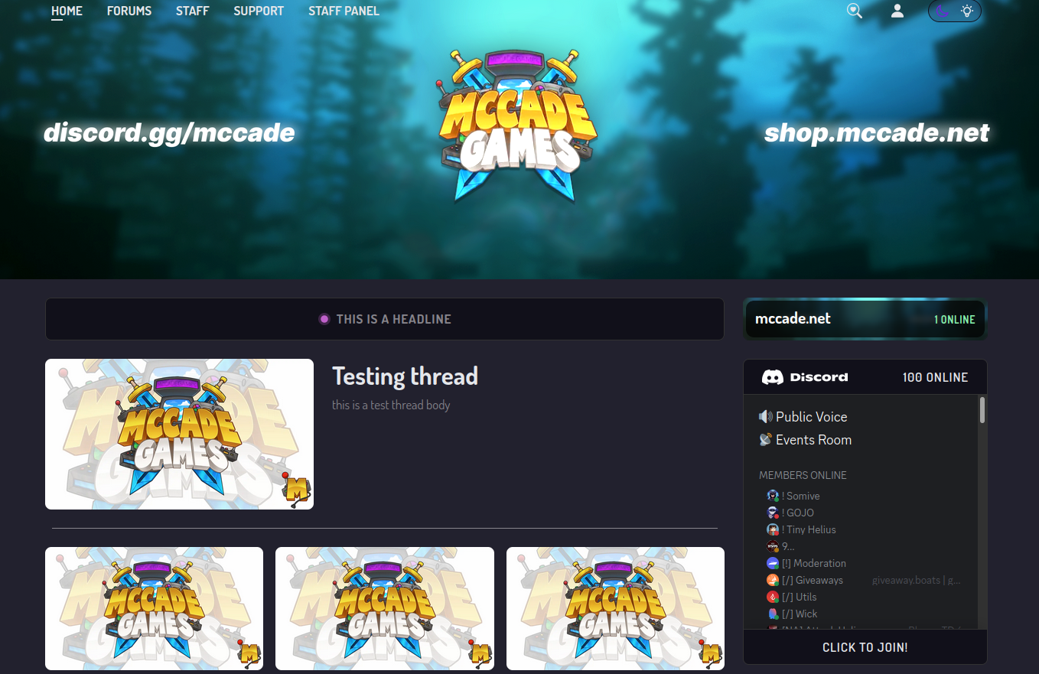Click the '[/] Utils' member name
This screenshot has width=1039, height=674.
pyautogui.click(x=800, y=597)
